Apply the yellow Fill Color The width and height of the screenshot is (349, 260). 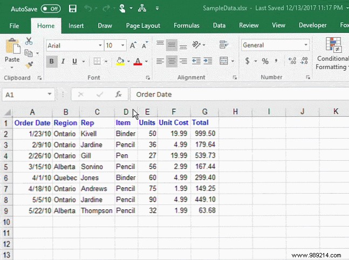[120, 61]
